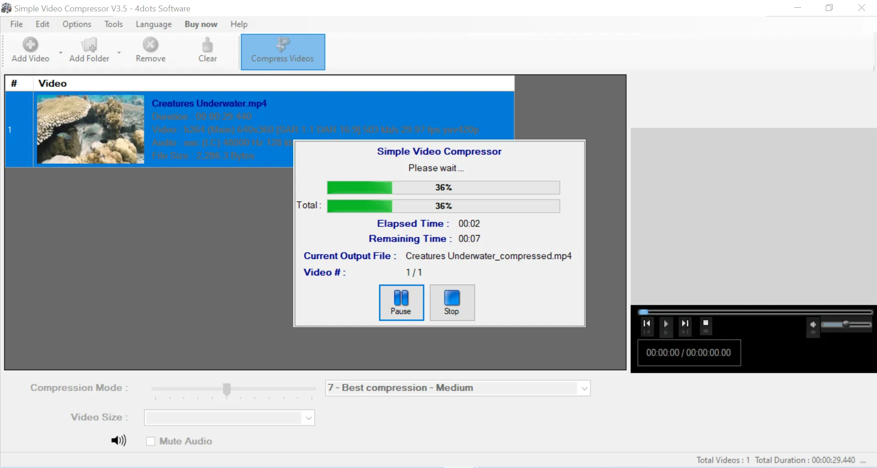Adjust the player volume slider

point(846,324)
